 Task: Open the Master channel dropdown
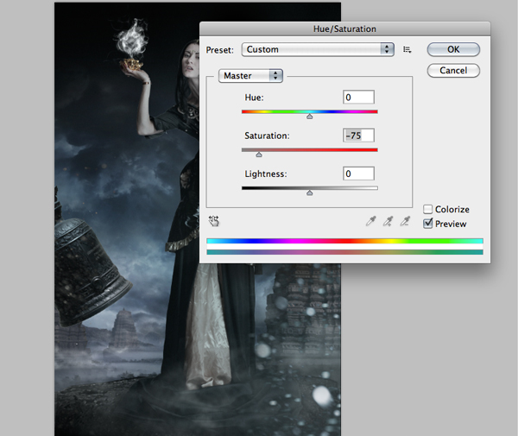[x=250, y=76]
